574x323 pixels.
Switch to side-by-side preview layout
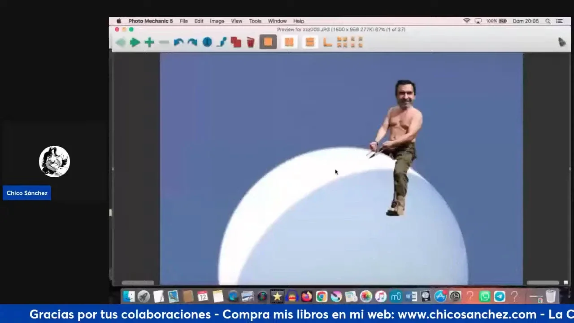click(x=289, y=42)
